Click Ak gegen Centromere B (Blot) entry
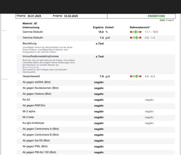This screenshot has width=181, height=155. point(41,135)
